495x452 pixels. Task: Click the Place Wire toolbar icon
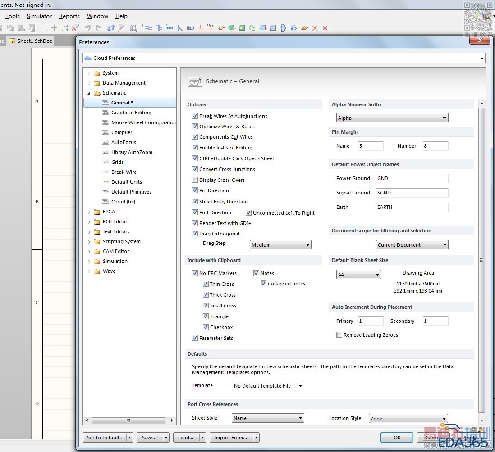coord(148,28)
